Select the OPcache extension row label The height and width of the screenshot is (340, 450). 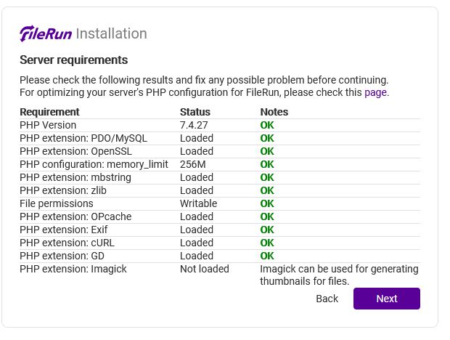click(x=75, y=216)
